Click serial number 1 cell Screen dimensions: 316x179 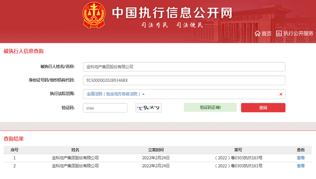14,158
